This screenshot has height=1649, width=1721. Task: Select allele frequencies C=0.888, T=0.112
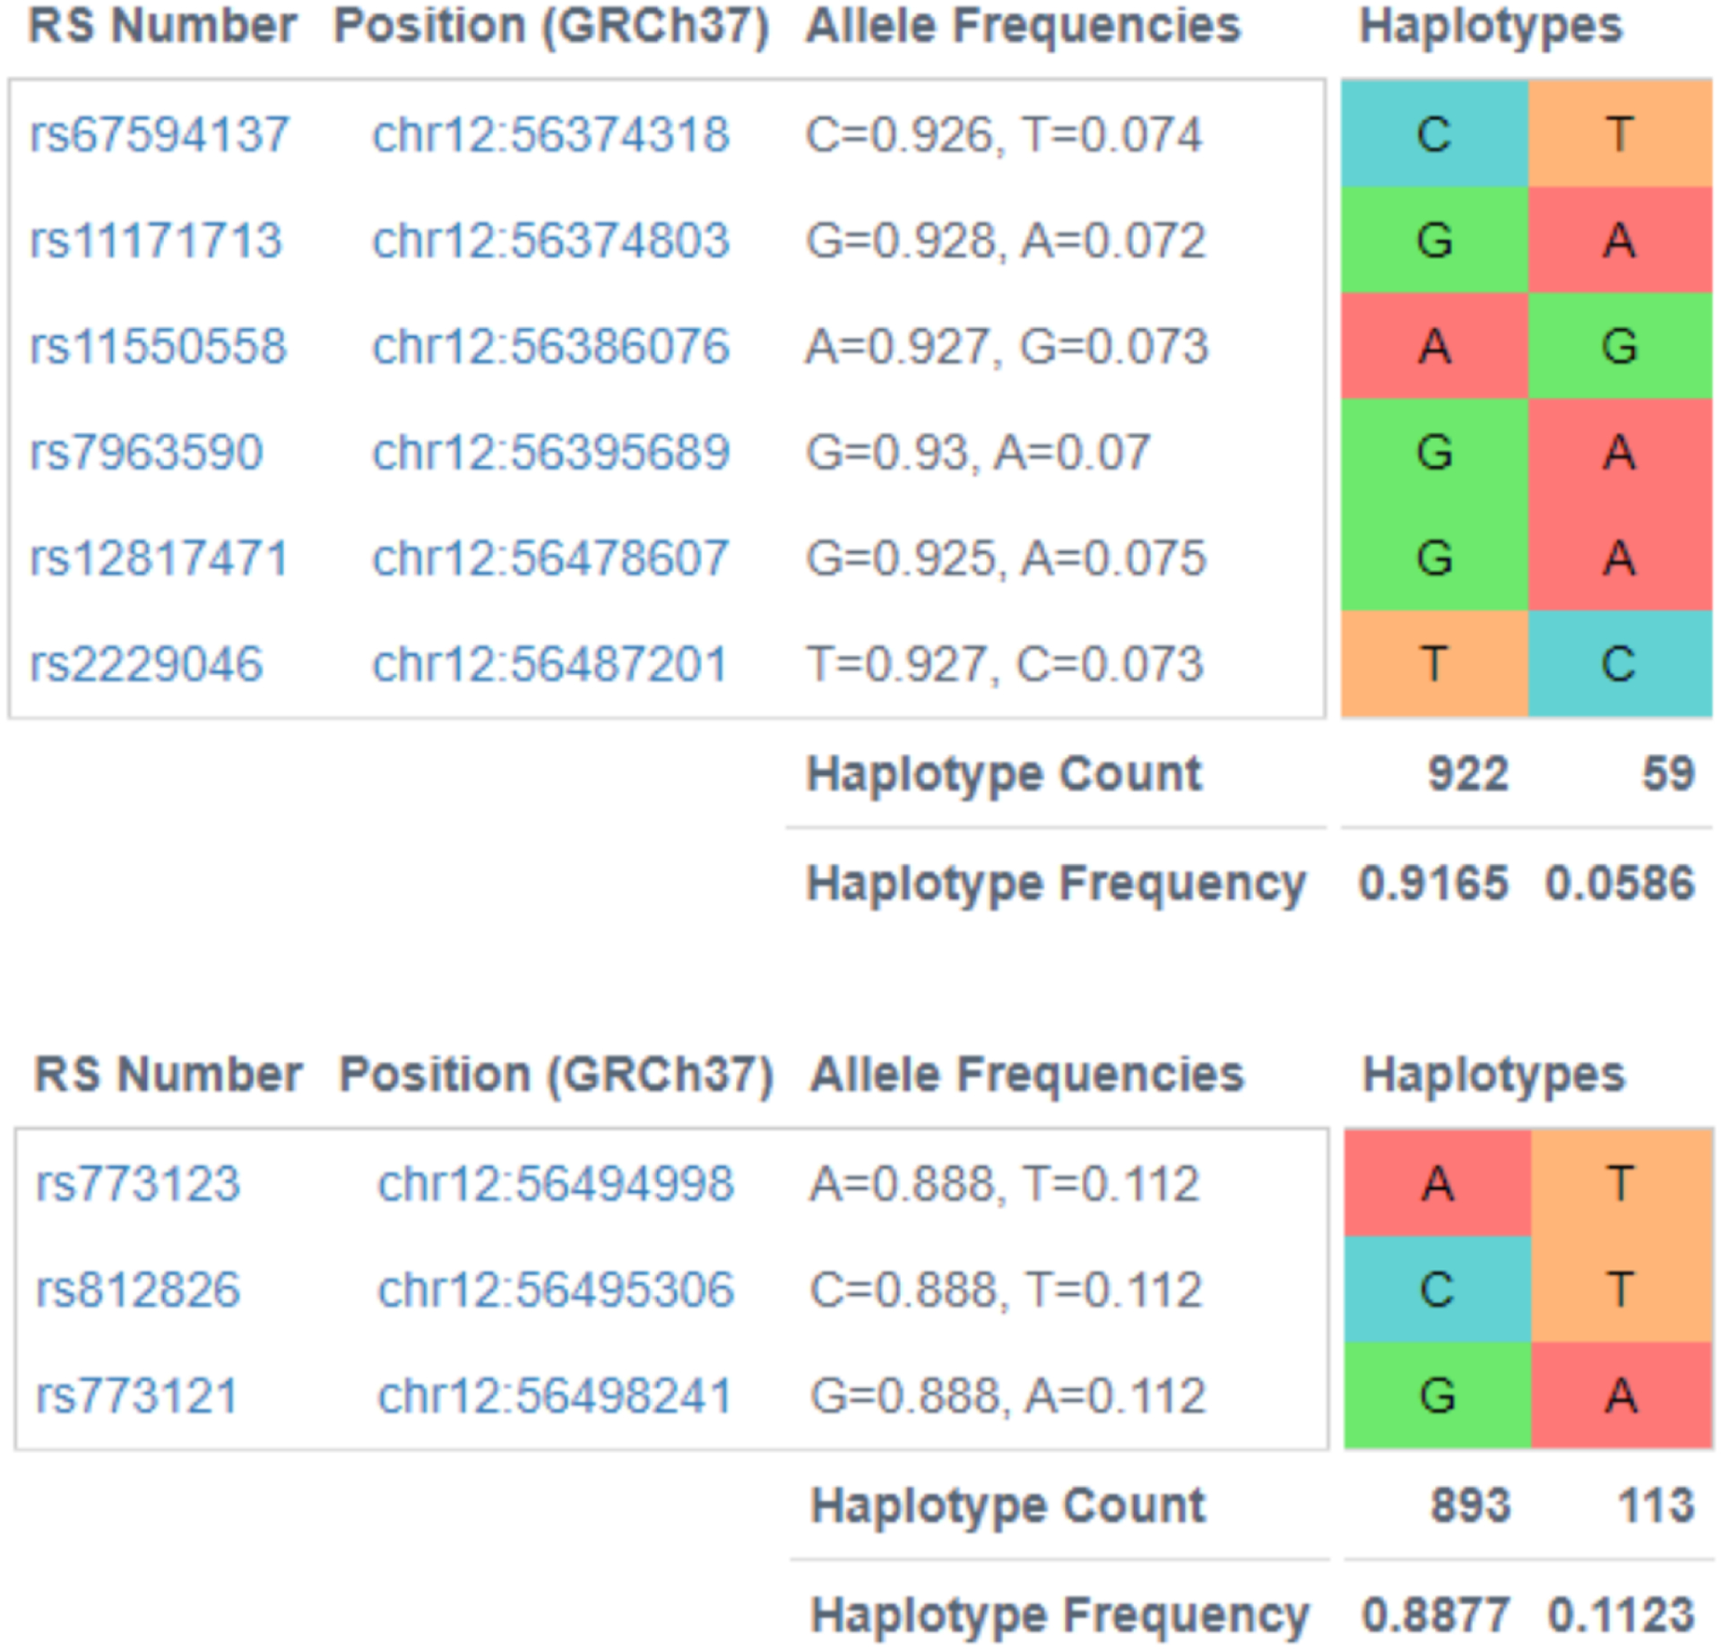click(1006, 1290)
